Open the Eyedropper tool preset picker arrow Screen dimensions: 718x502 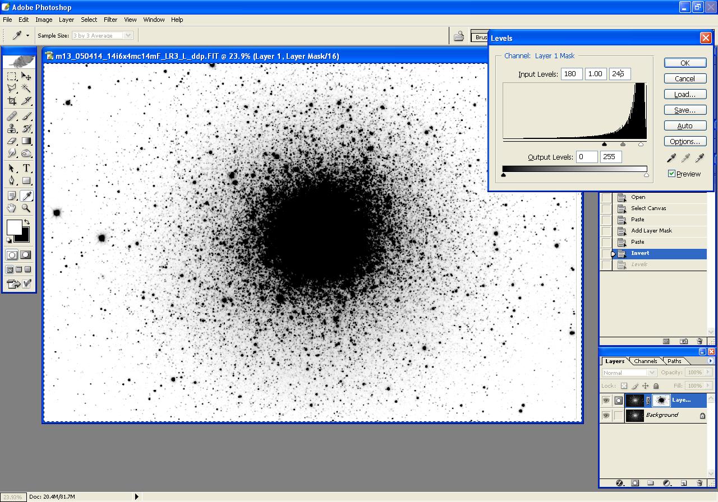tap(27, 35)
